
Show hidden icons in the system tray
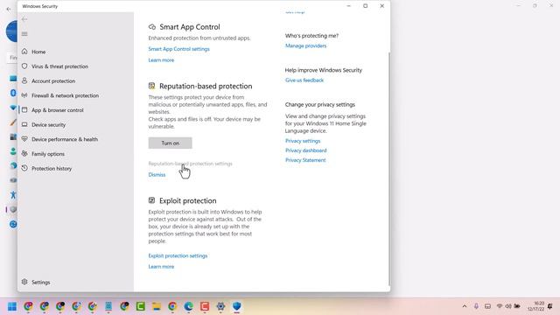click(x=465, y=306)
